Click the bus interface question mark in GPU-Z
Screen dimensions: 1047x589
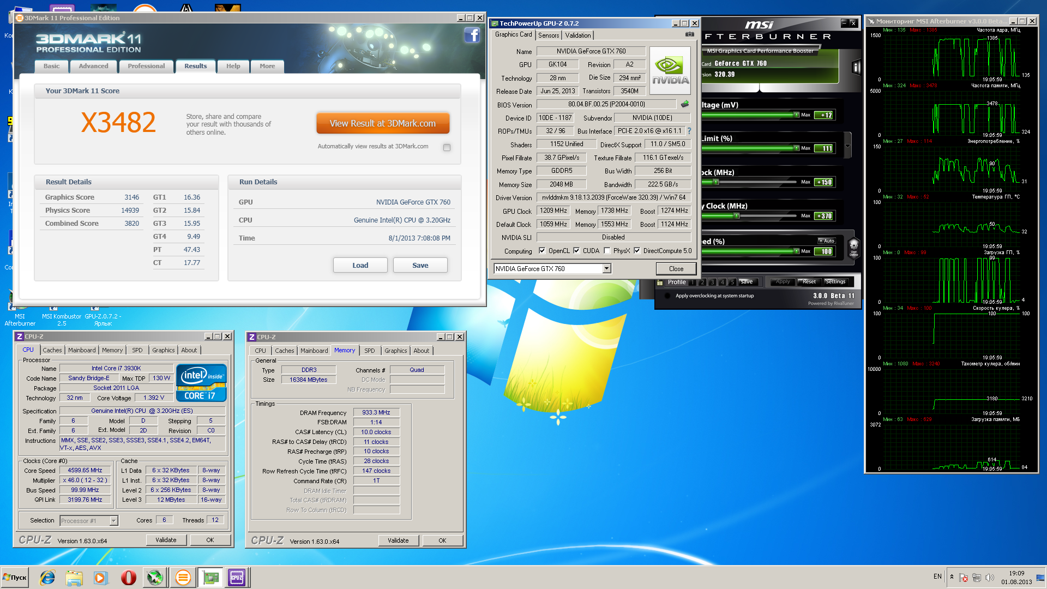coord(689,131)
